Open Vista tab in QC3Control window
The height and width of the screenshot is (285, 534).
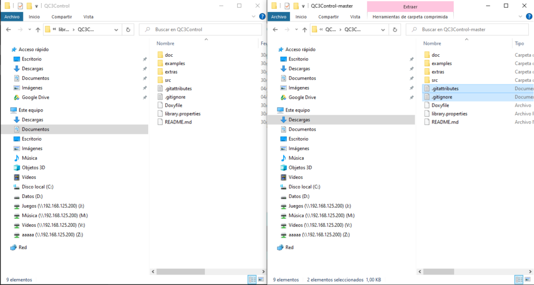88,17
